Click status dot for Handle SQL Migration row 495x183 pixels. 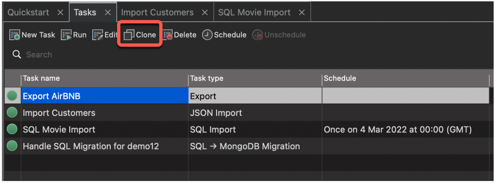pos(12,146)
